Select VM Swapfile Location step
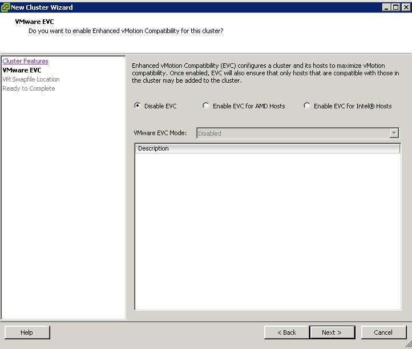This screenshot has height=349, width=412. click(31, 79)
